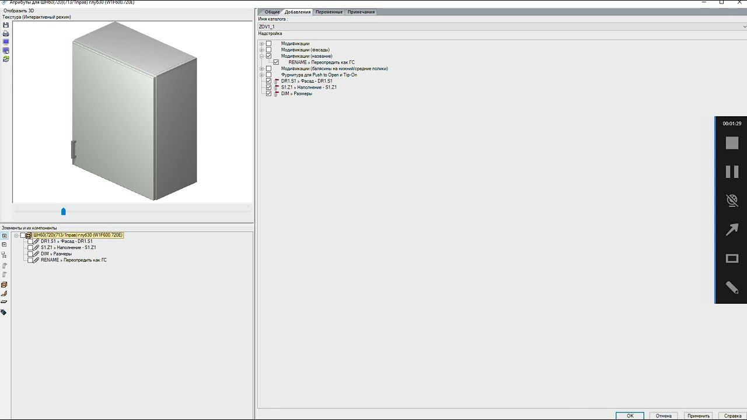Click the pencil icon next to DIM » Размеры in elements tree

(x=36, y=254)
